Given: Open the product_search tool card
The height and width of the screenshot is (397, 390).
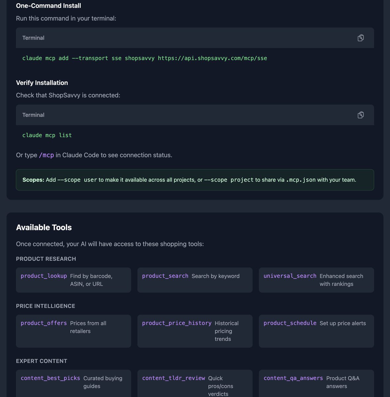Looking at the screenshot, I should [x=195, y=280].
